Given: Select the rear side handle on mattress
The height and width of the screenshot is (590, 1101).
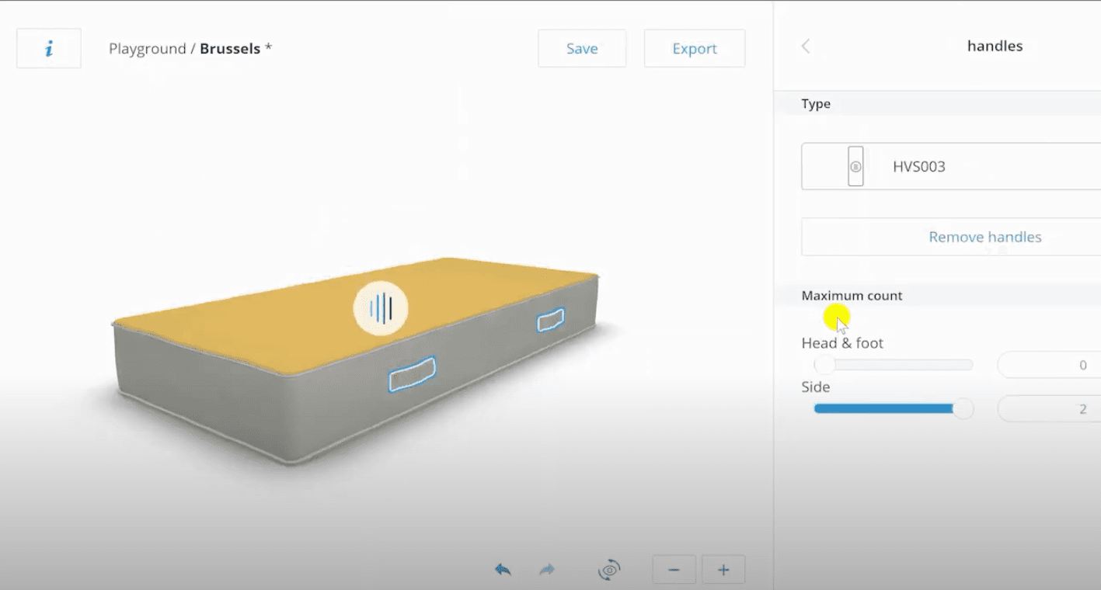Looking at the screenshot, I should pyautogui.click(x=550, y=319).
